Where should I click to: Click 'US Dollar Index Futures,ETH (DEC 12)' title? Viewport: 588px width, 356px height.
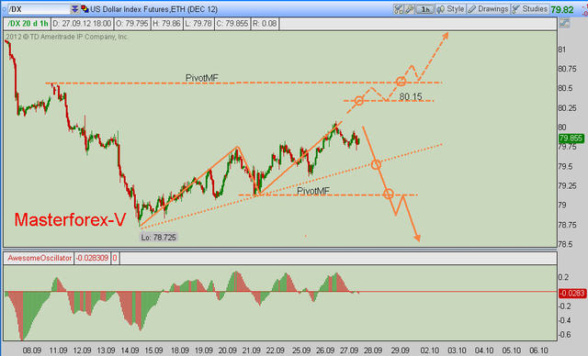click(x=153, y=9)
